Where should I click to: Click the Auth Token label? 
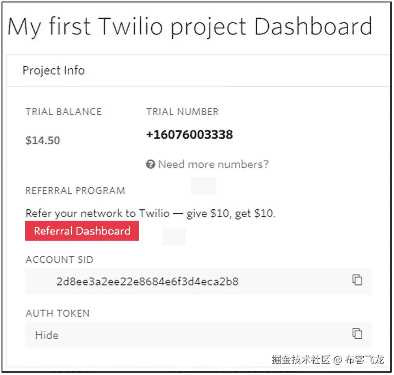[x=58, y=313]
